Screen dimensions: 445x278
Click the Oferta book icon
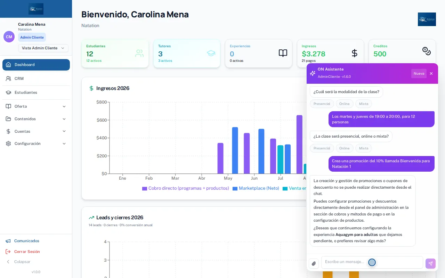pyautogui.click(x=8, y=106)
